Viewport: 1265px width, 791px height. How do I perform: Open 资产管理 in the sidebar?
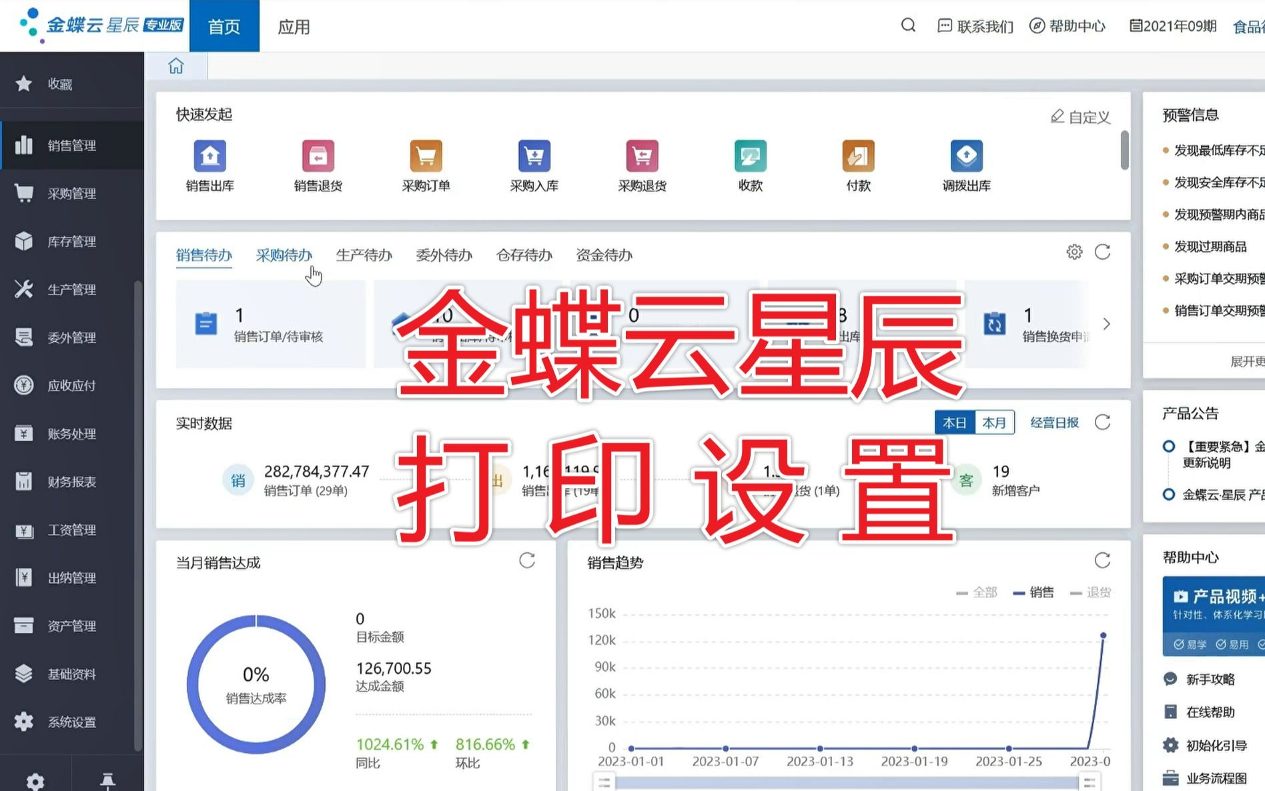click(x=72, y=626)
